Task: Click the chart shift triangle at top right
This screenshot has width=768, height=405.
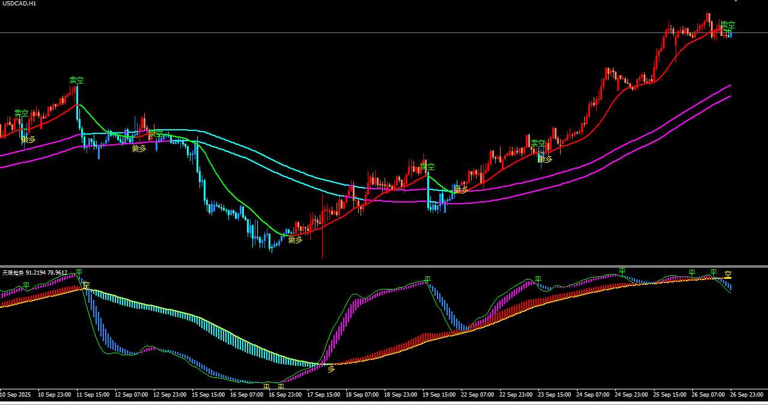Action: [x=736, y=2]
